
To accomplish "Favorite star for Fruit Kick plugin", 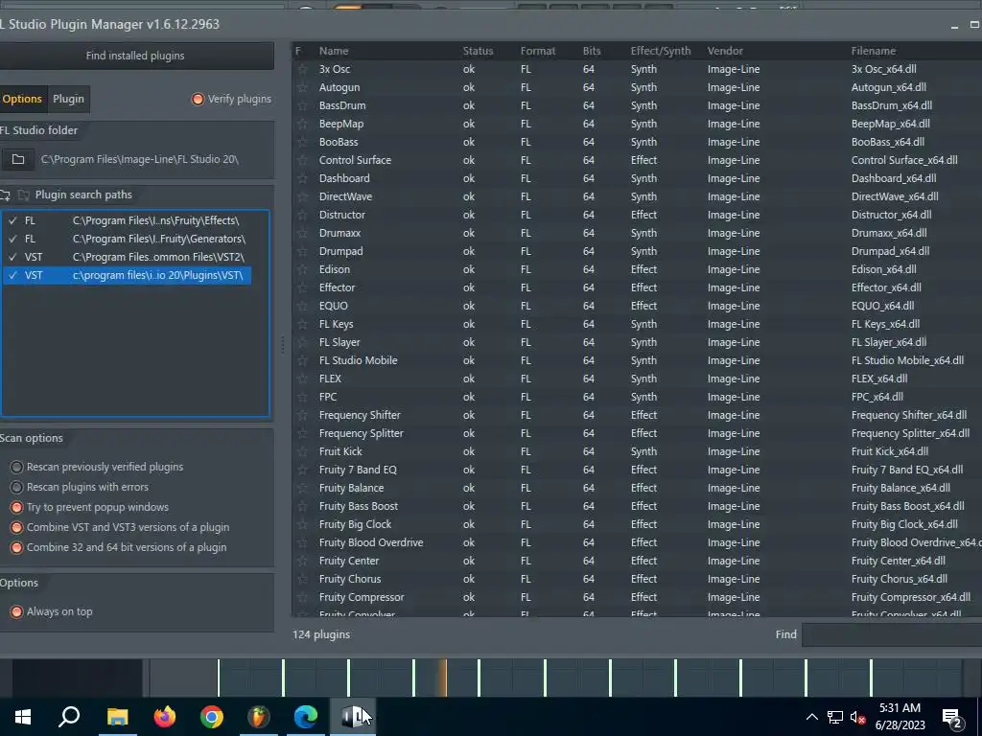I will [302, 451].
